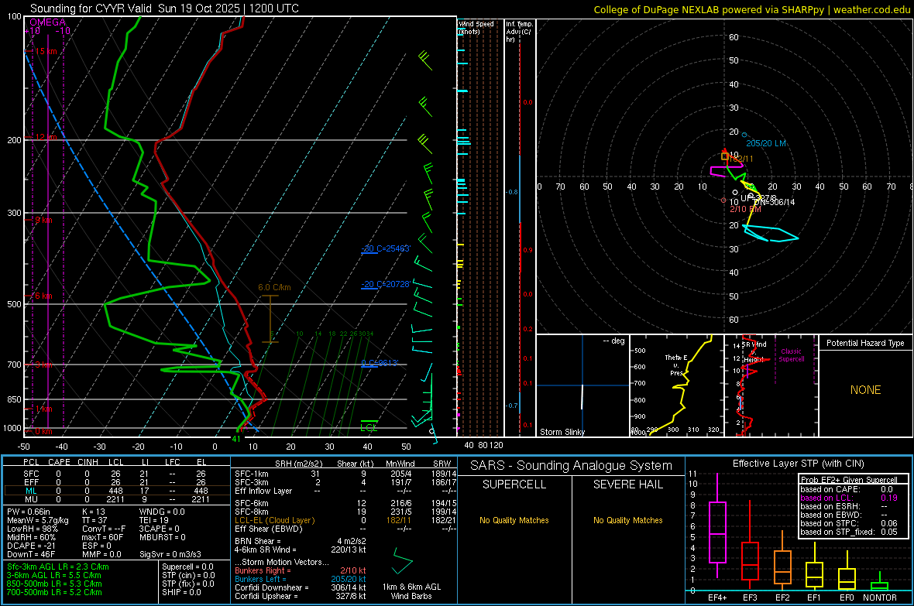Click 'Effective Layer STP (with CIN)' title
The height and width of the screenshot is (606, 914).
[x=798, y=464]
